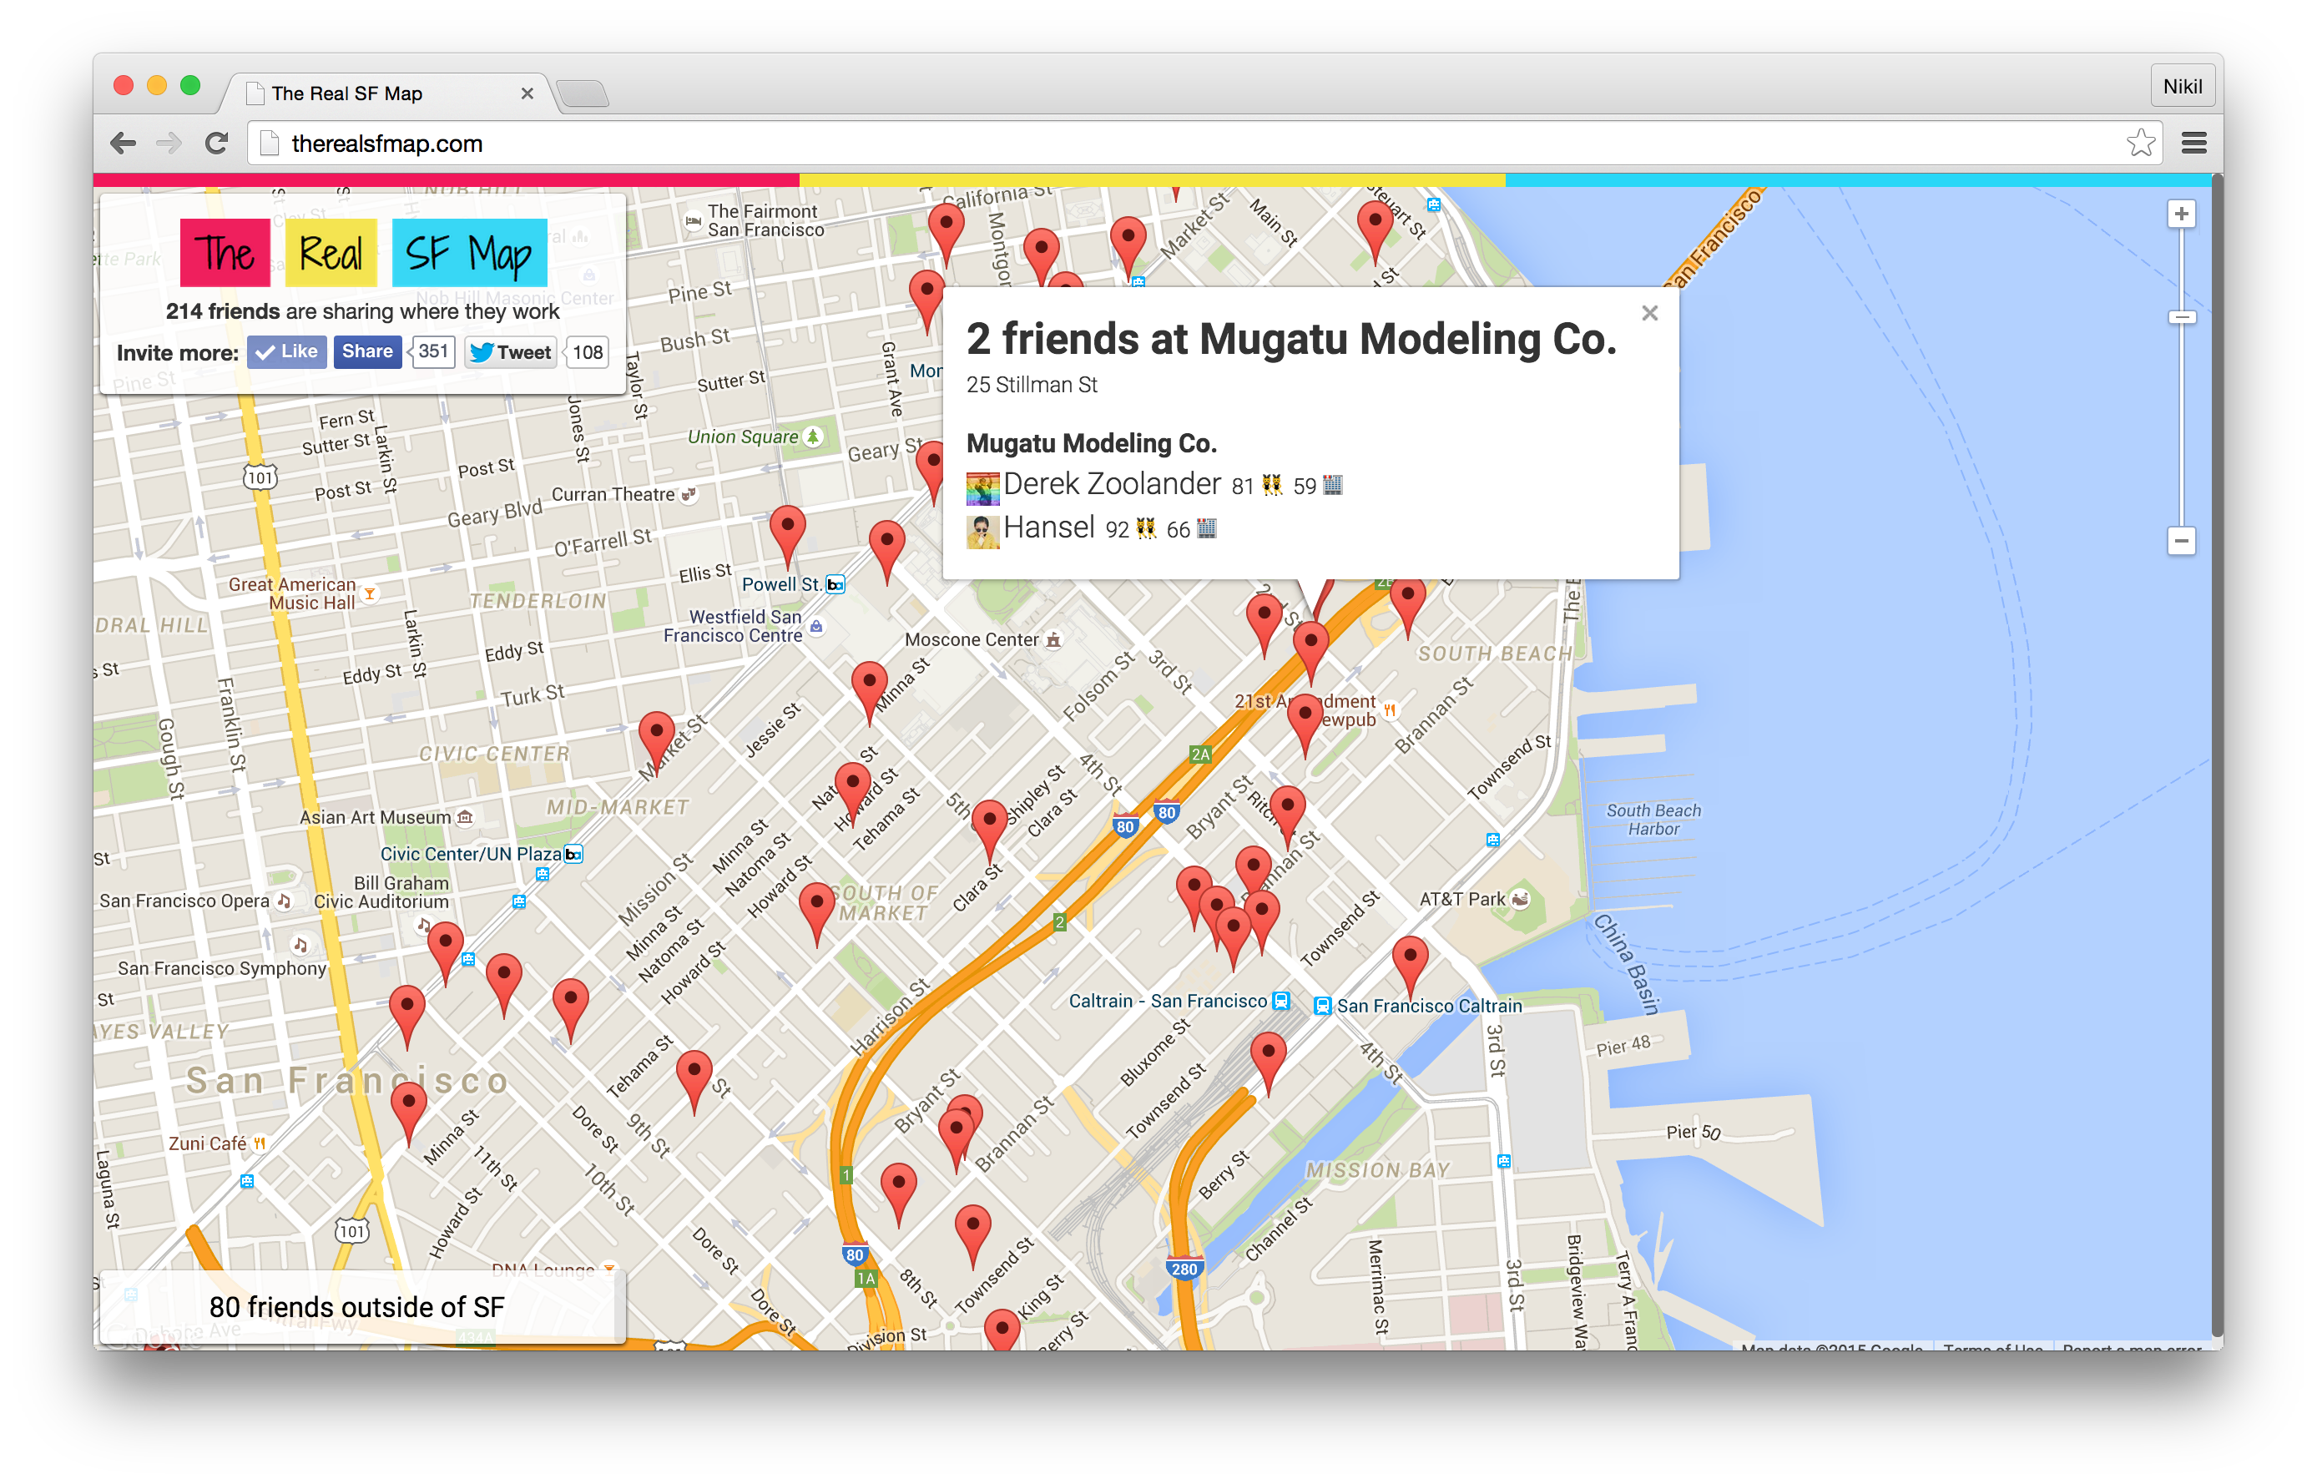Toggle the Facebook Like button

pos(286,351)
